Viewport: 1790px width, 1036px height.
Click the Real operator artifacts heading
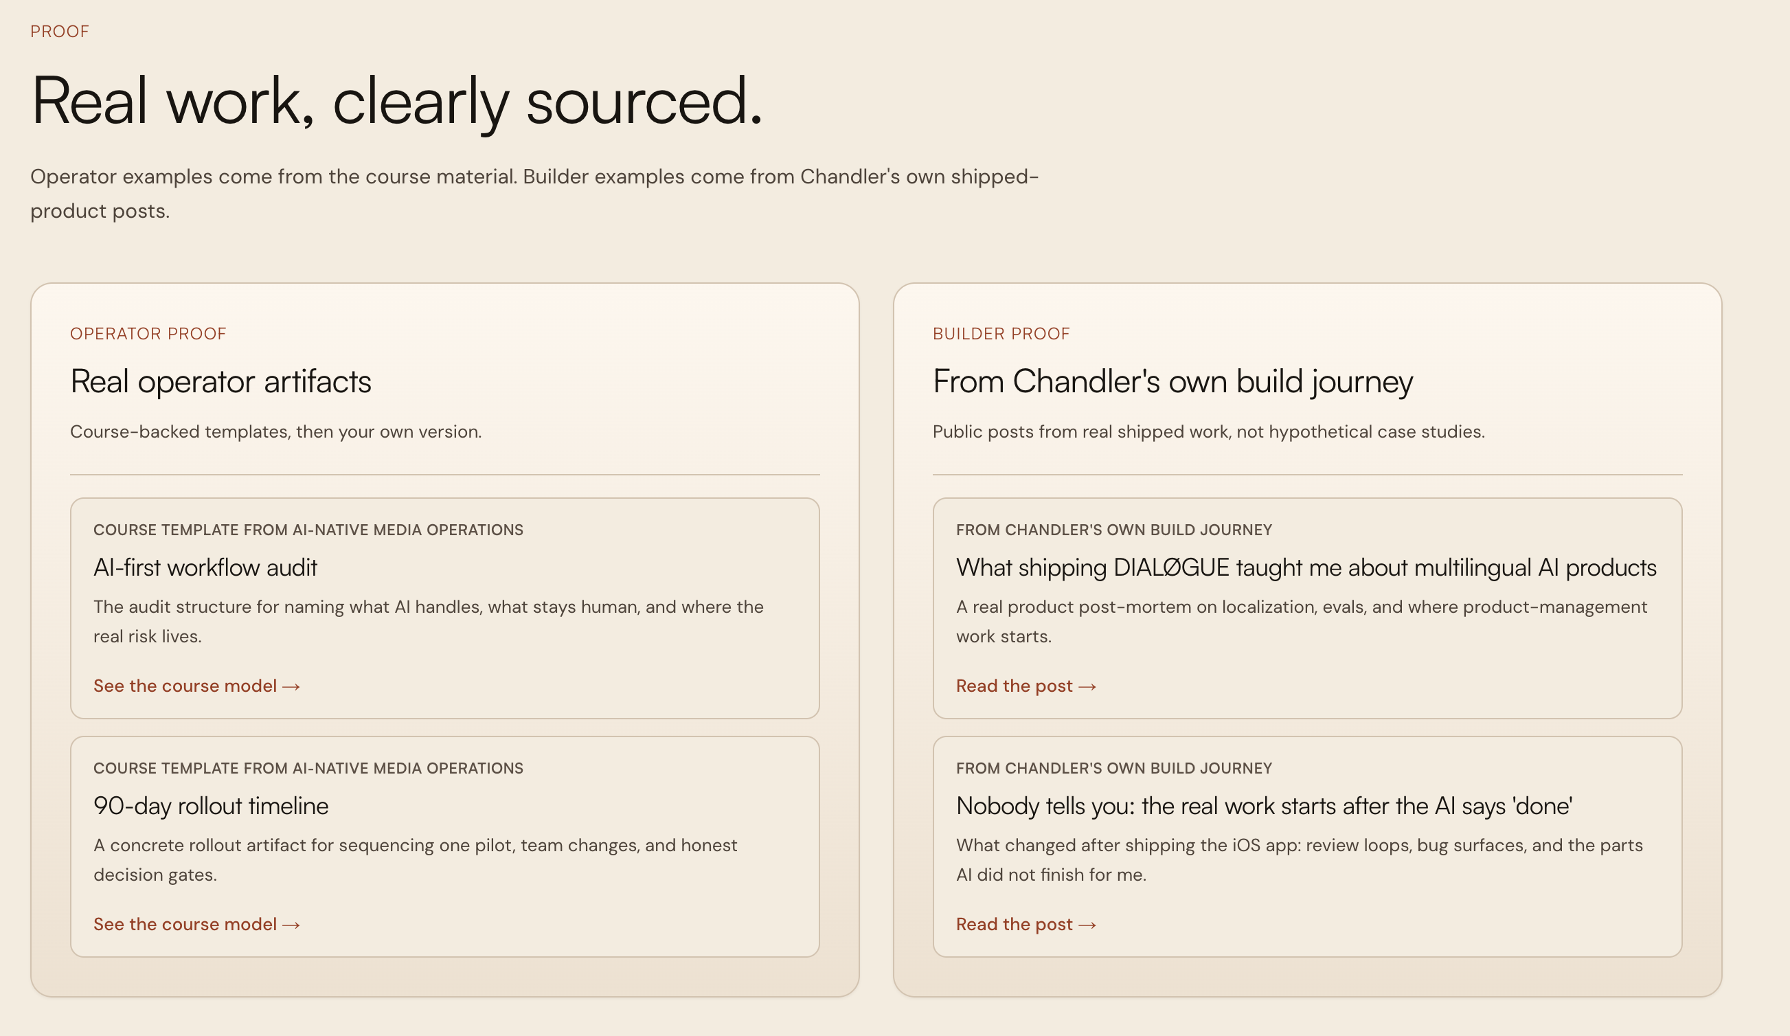point(220,381)
